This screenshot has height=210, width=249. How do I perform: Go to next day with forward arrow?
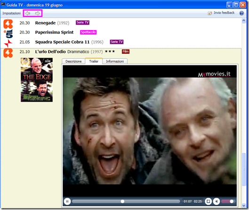(38, 13)
